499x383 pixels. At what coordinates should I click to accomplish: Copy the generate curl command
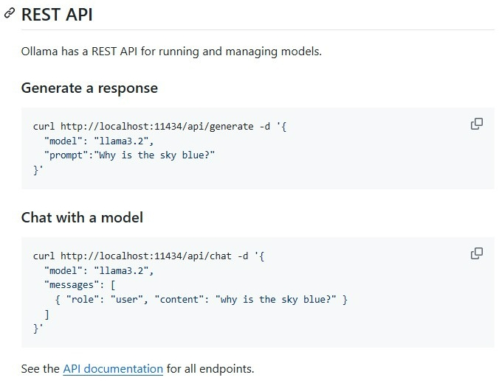477,124
